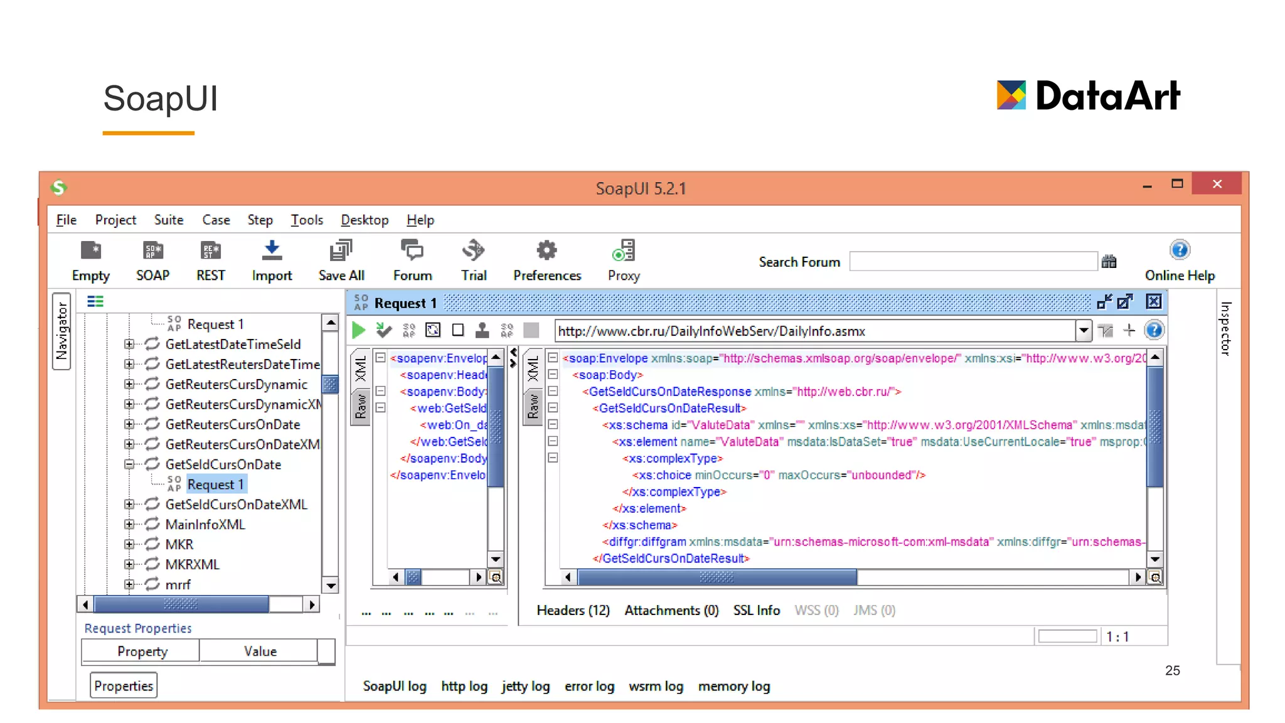
Task: Open the File menu
Action: click(x=67, y=220)
